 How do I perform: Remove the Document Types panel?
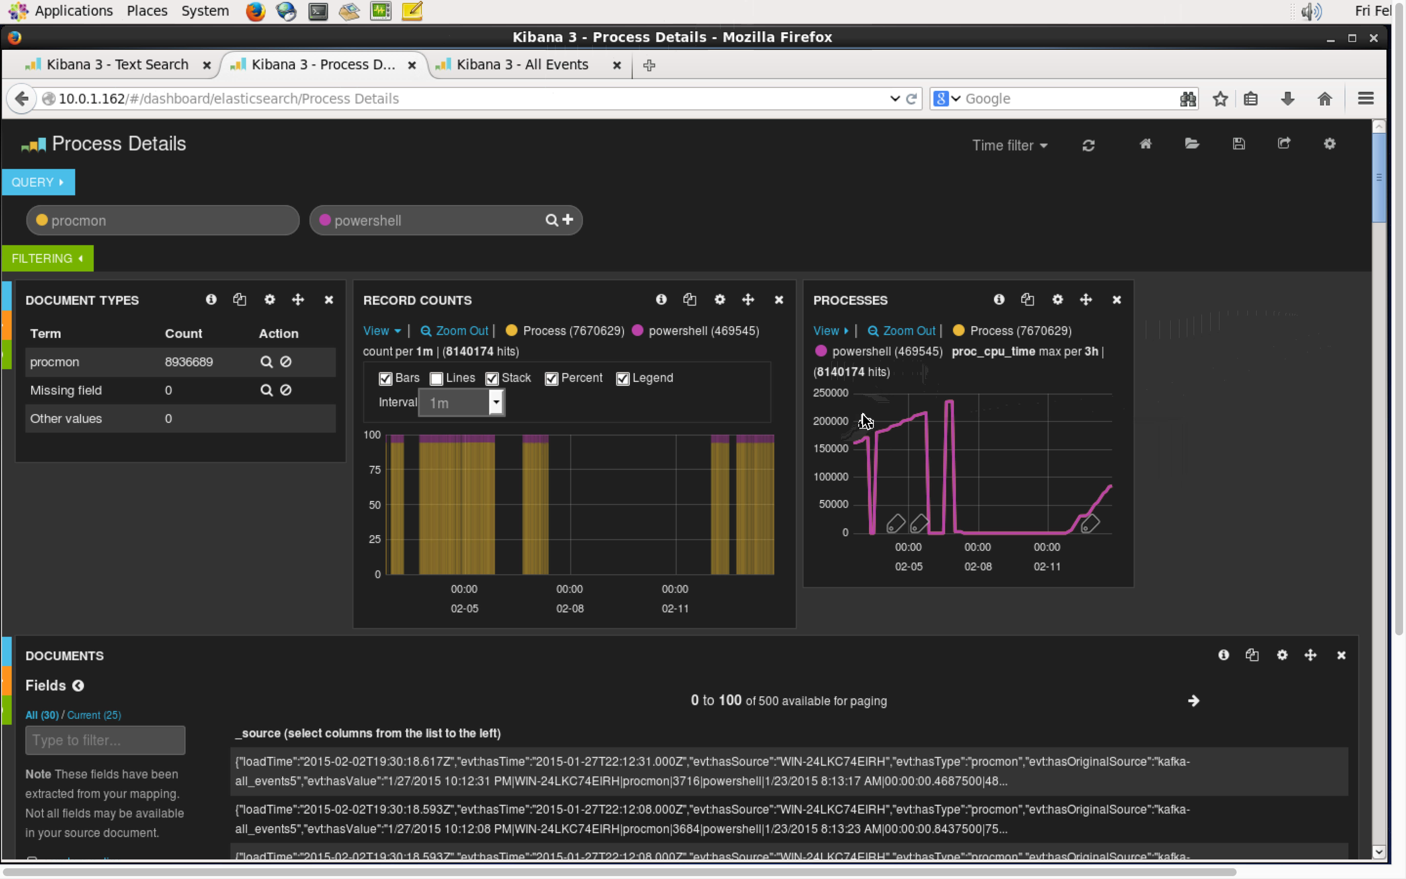click(x=329, y=300)
